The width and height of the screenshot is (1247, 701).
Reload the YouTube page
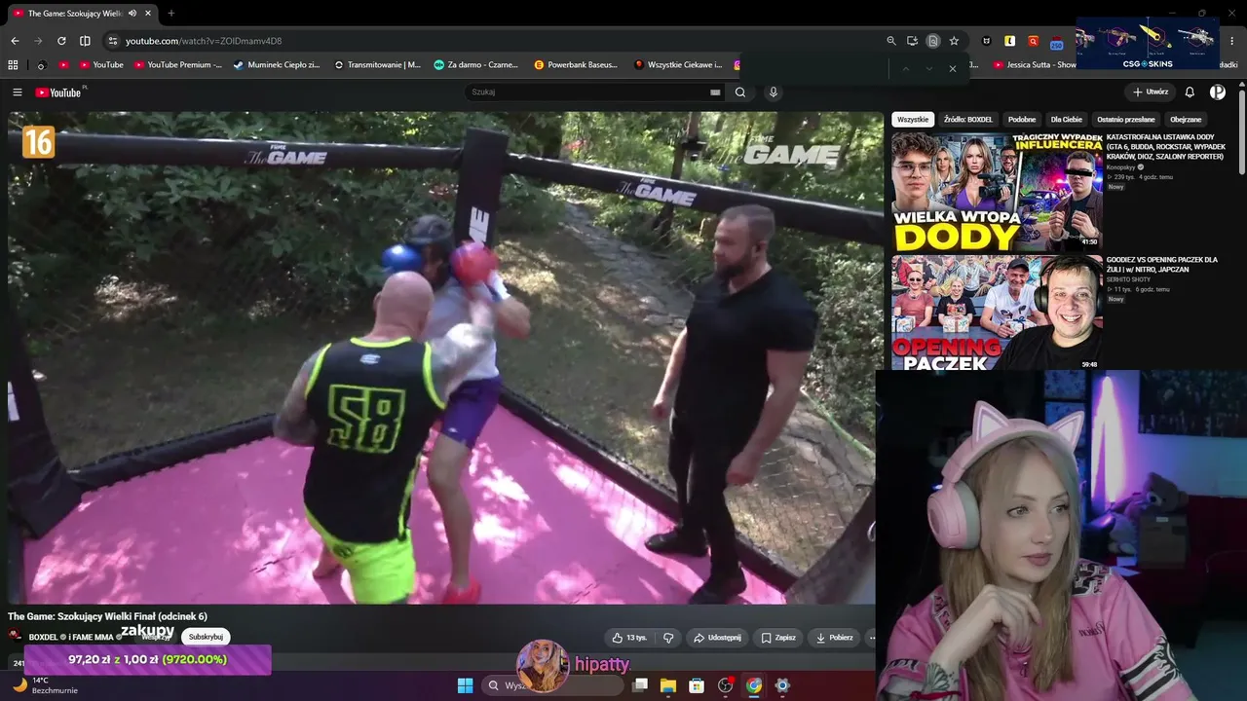(61, 41)
